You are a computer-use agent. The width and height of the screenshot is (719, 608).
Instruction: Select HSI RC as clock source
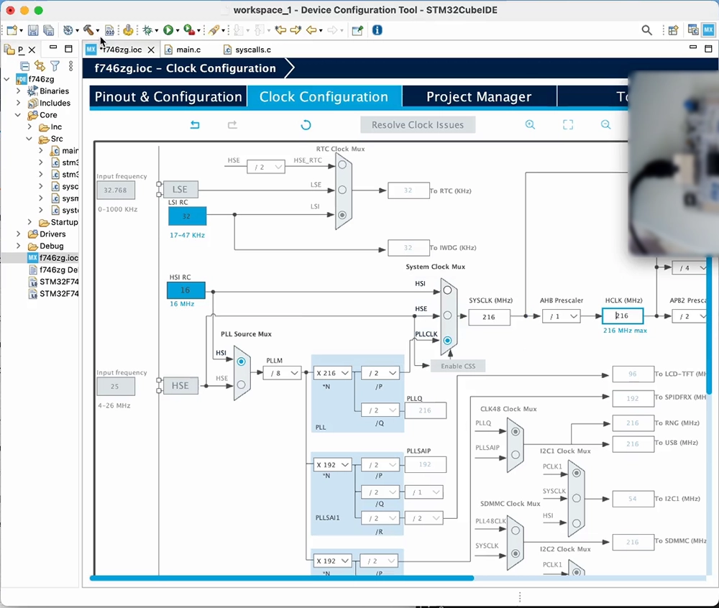pyautogui.click(x=186, y=290)
